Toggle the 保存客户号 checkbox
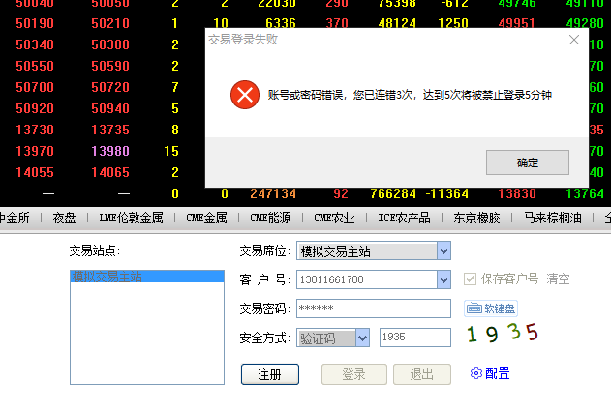Screen dimensions: 611x411 470,279
